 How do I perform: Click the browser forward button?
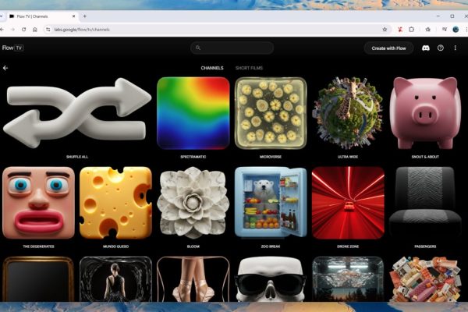(12, 30)
